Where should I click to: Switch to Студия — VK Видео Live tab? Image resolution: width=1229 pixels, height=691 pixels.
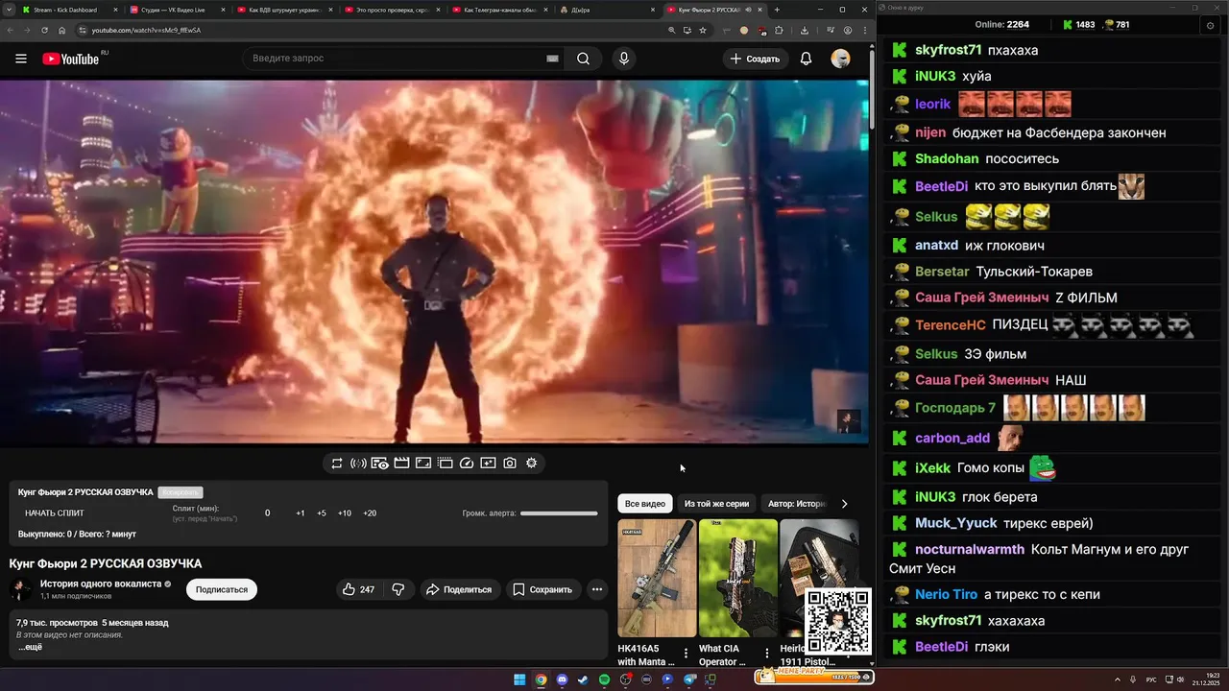(x=176, y=10)
